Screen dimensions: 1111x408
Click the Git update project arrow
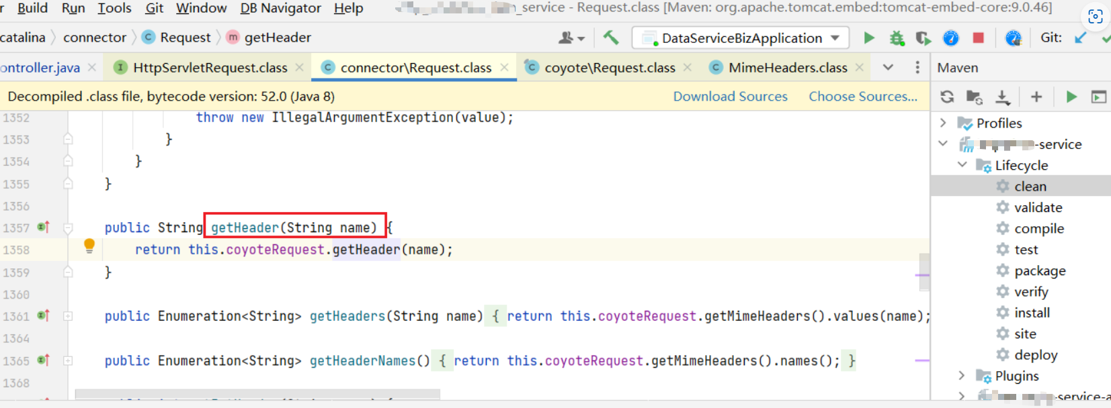click(x=1080, y=38)
